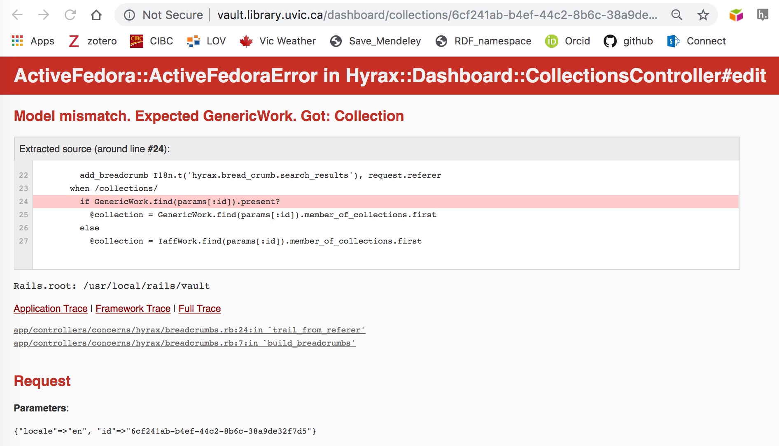Show the Framework Trace

coord(133,309)
